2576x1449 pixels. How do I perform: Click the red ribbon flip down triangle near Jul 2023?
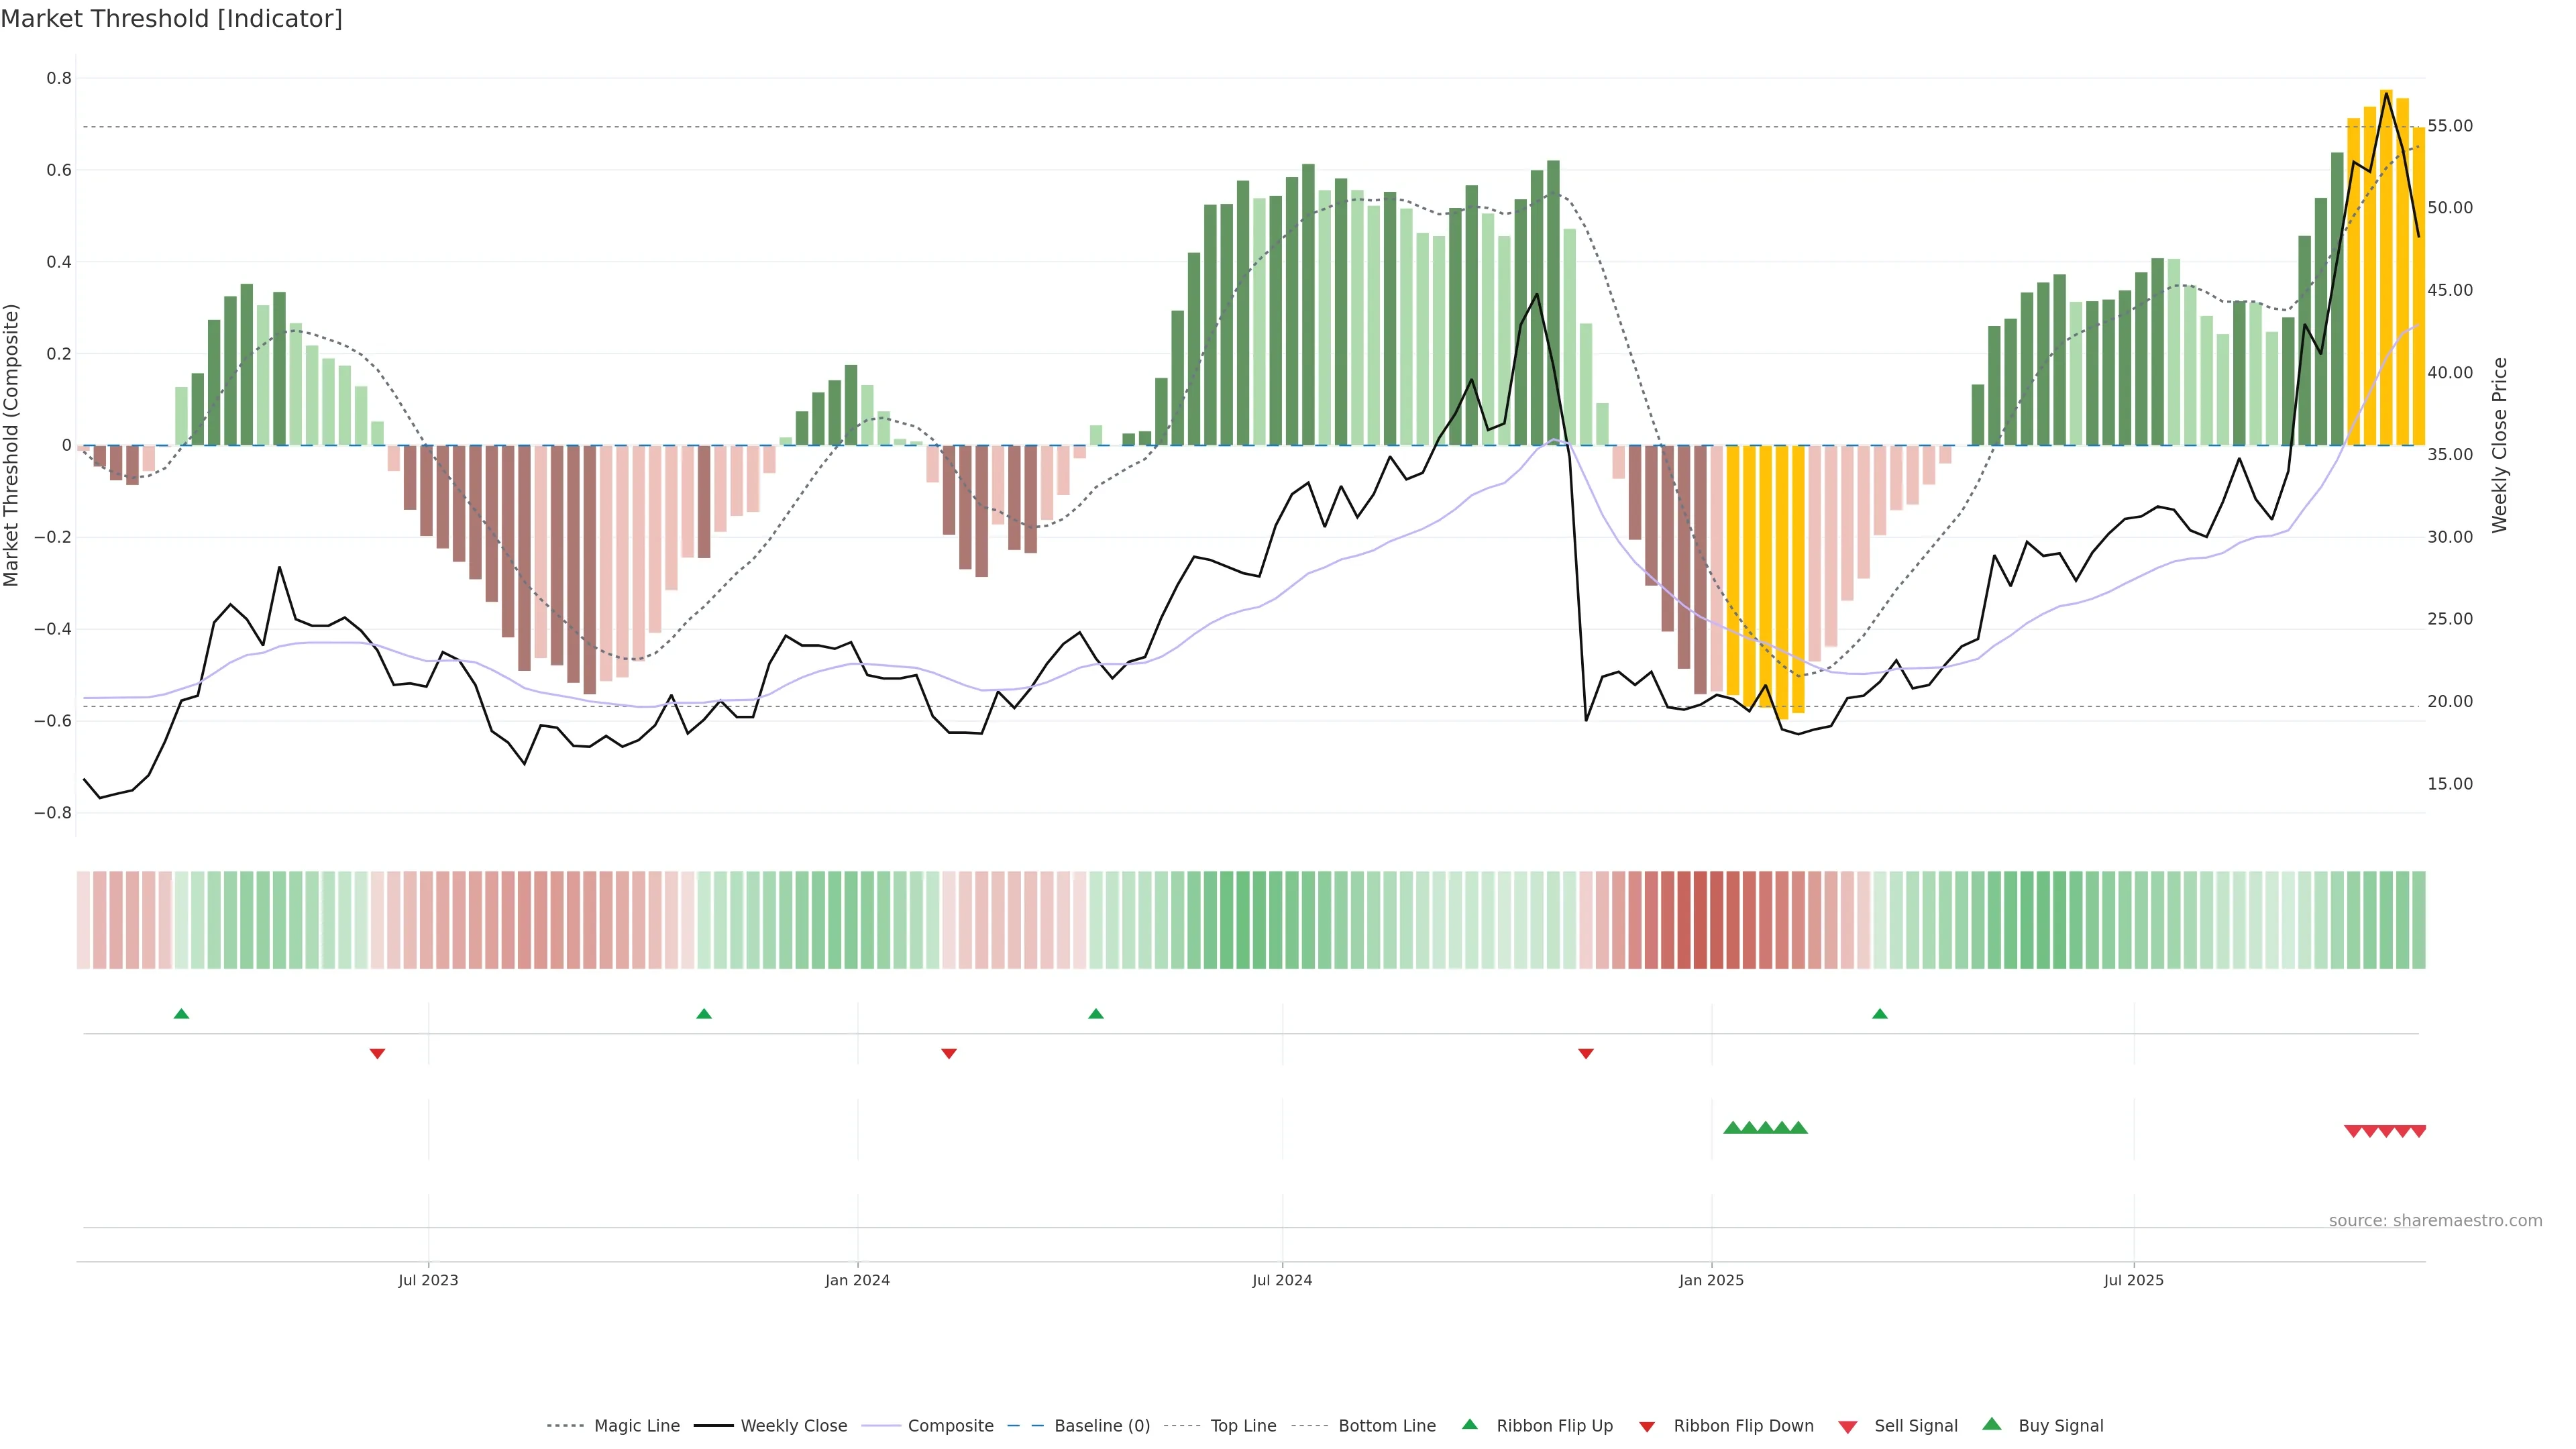(377, 1053)
